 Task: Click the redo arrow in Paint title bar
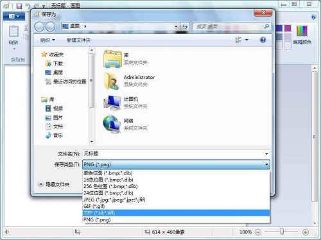click(37, 6)
